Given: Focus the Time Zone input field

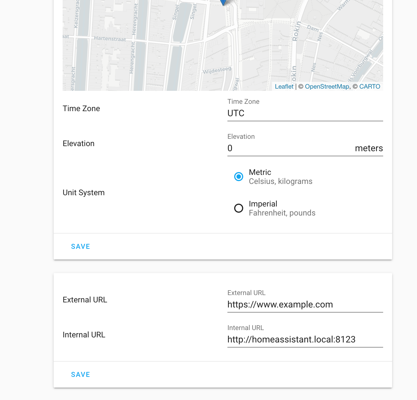Looking at the screenshot, I should 305,113.
